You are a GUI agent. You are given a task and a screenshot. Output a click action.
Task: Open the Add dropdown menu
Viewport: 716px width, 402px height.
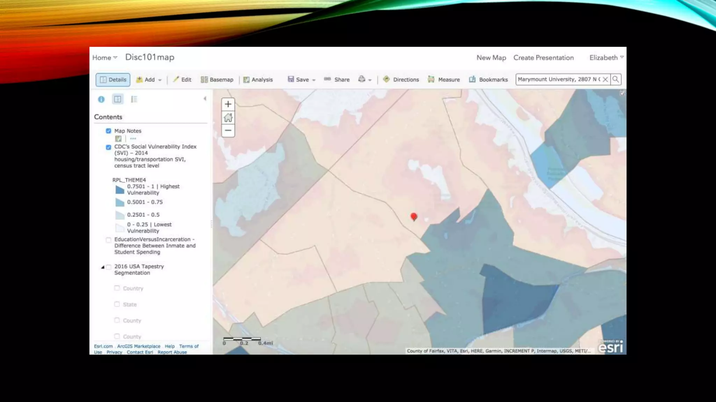149,80
